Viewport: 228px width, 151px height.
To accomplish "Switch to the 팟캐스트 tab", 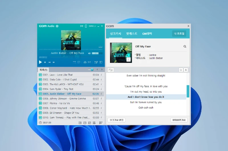I will [132, 34].
